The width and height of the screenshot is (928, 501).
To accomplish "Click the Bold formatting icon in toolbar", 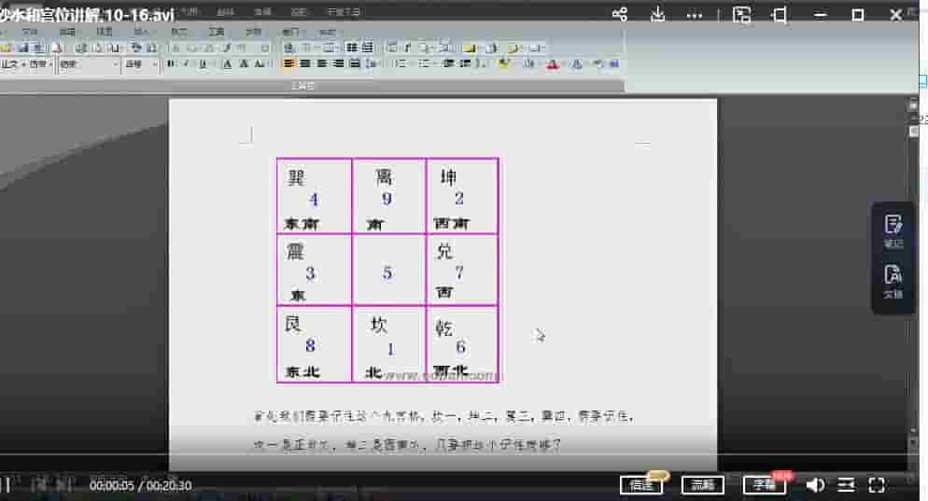I will 171,64.
